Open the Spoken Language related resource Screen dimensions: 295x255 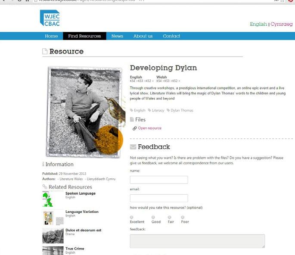tap(81, 193)
